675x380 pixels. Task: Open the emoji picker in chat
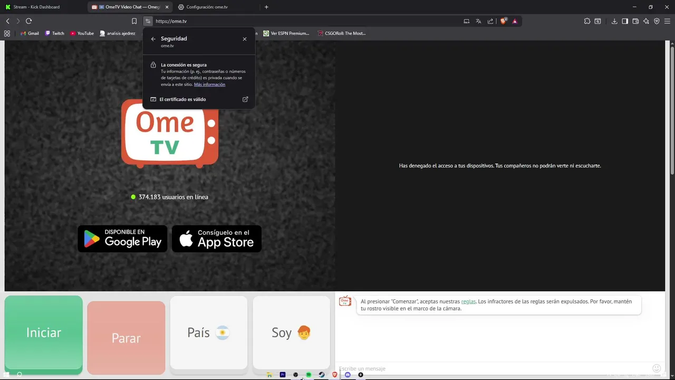[657, 368]
